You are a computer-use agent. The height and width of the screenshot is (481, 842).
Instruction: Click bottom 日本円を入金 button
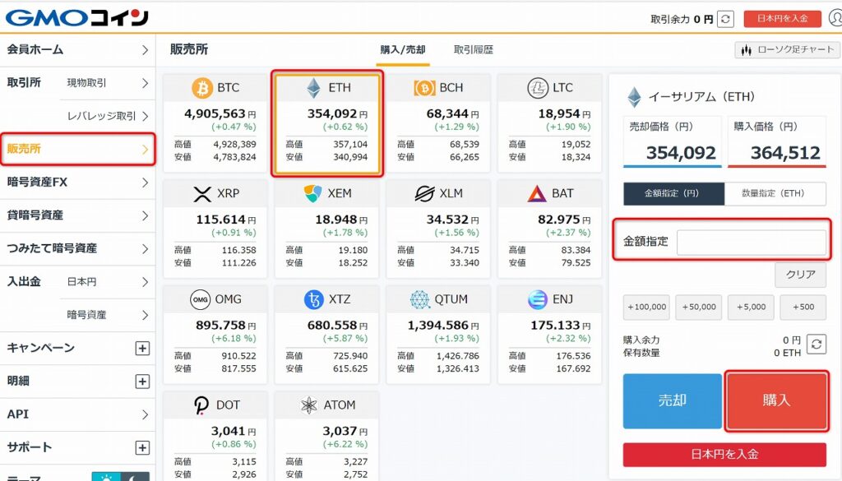coord(724,455)
